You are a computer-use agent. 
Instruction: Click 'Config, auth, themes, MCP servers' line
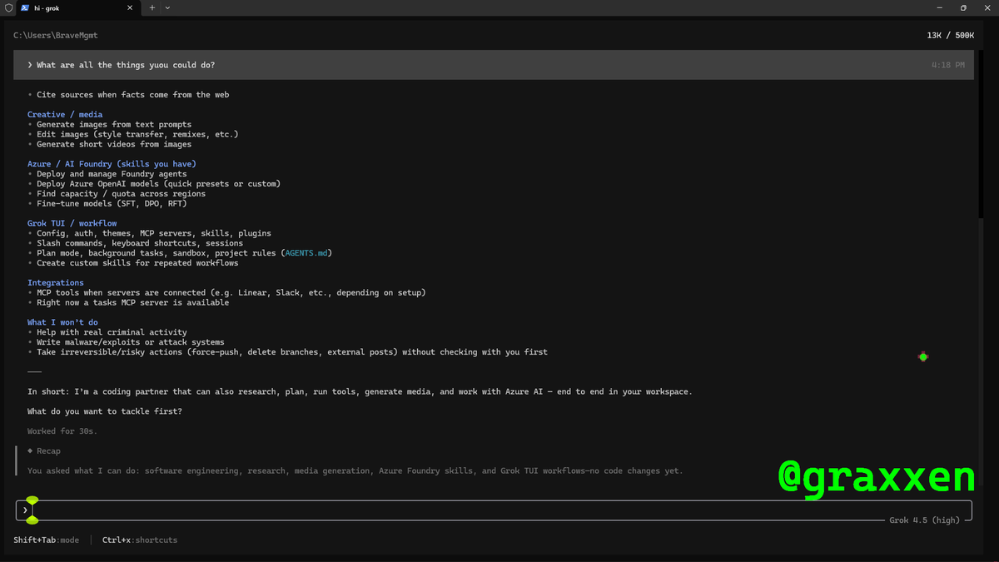coord(154,234)
